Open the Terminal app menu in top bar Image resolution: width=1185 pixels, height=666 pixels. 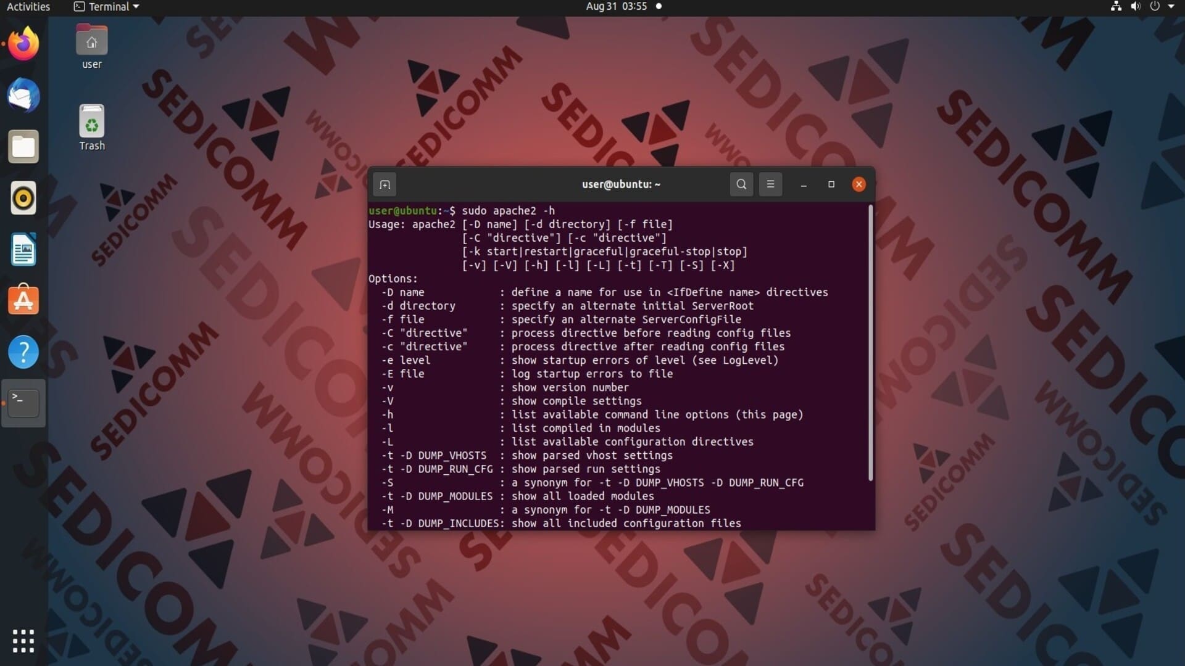point(106,6)
